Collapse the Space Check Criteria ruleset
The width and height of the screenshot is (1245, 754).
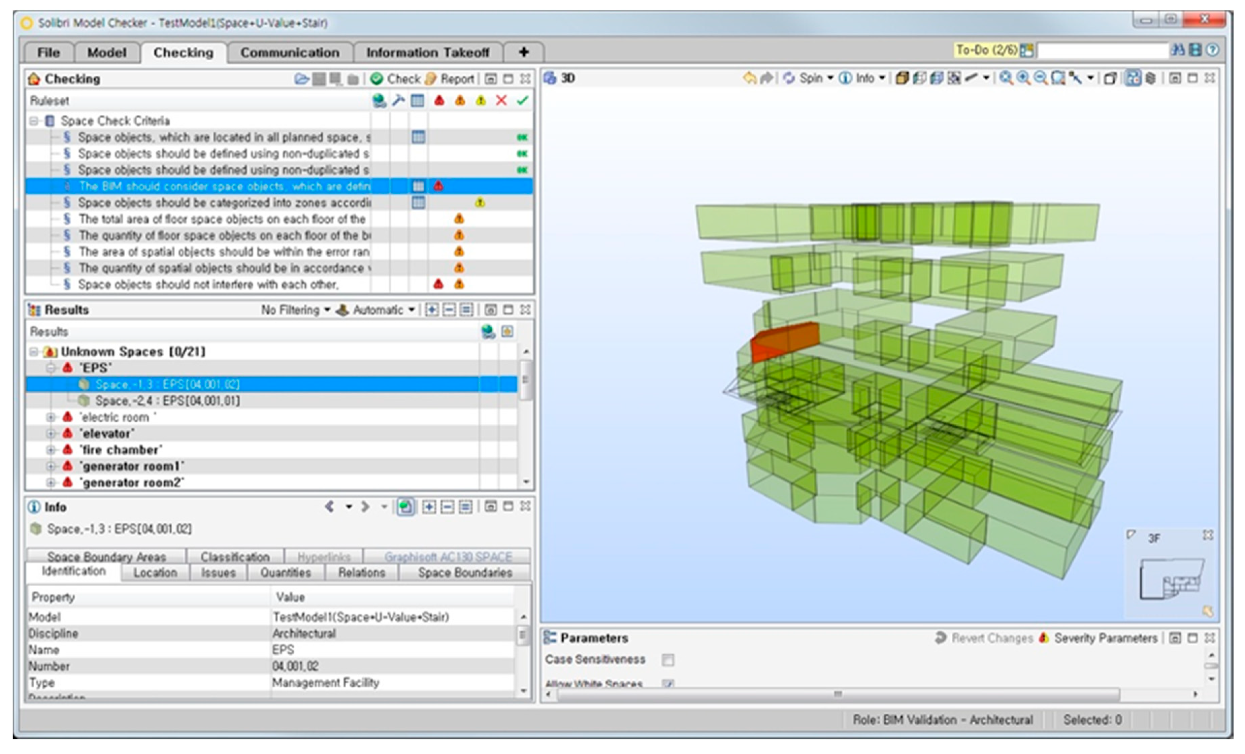[34, 121]
